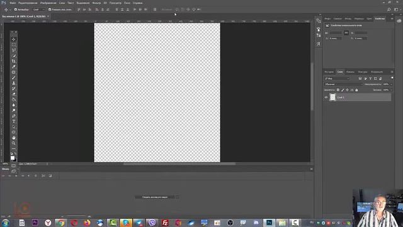Switch to the Properties panel tab
This screenshot has height=227, width=403.
pyautogui.click(x=380, y=18)
